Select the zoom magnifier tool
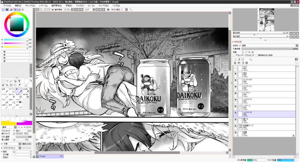Viewport: 300px width, 162px height. coord(7,85)
